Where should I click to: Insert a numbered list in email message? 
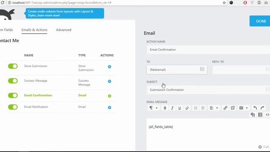pos(196,108)
